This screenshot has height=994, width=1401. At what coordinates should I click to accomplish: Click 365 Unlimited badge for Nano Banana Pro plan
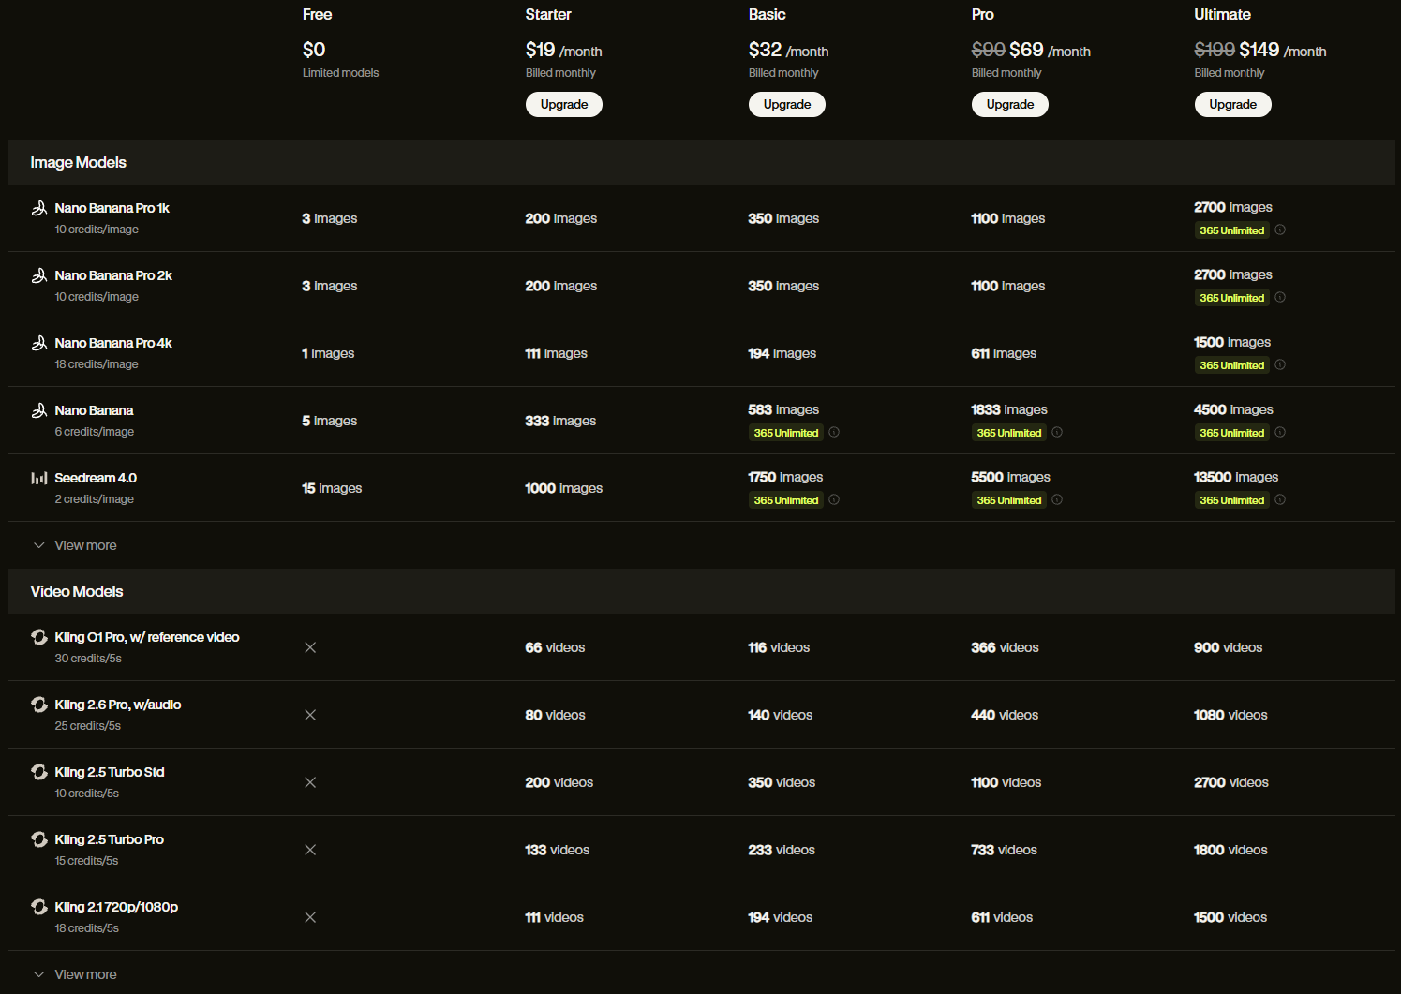1008,433
